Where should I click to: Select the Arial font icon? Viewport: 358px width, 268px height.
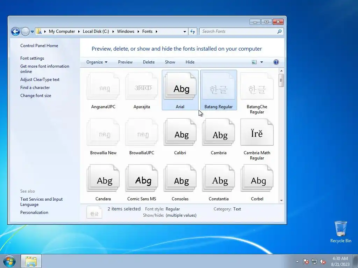pyautogui.click(x=180, y=87)
